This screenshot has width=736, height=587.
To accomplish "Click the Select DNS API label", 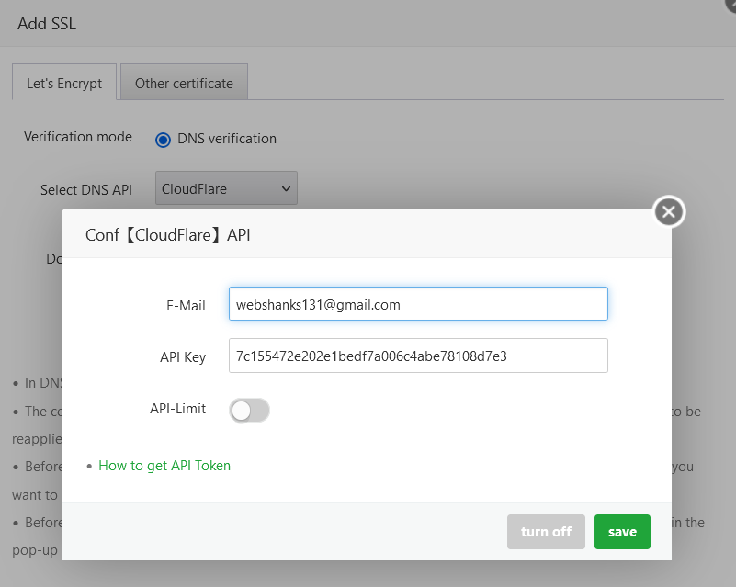I will (x=85, y=189).
